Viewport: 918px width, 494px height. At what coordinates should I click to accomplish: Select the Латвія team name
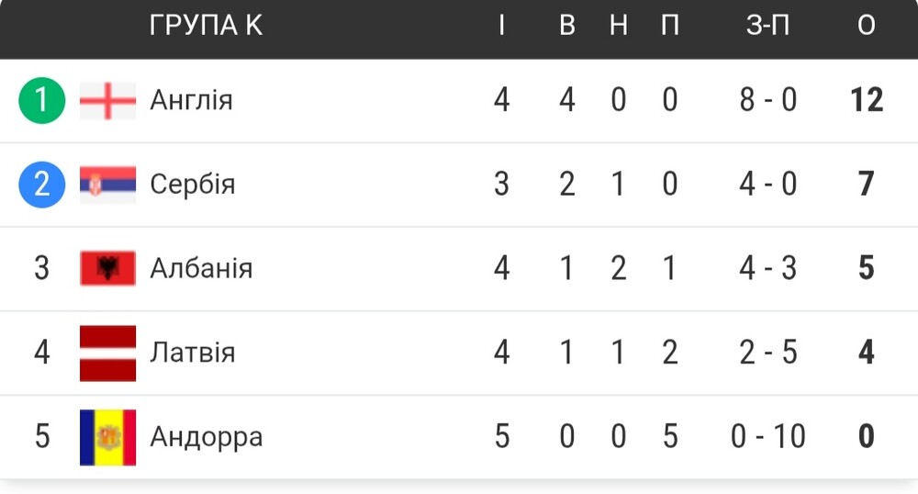pos(193,353)
